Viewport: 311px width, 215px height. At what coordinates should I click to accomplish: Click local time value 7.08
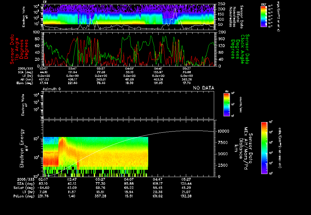[x=43, y=192]
